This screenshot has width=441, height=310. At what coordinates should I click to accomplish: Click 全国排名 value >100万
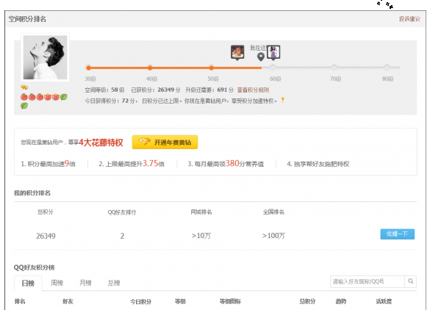click(273, 236)
